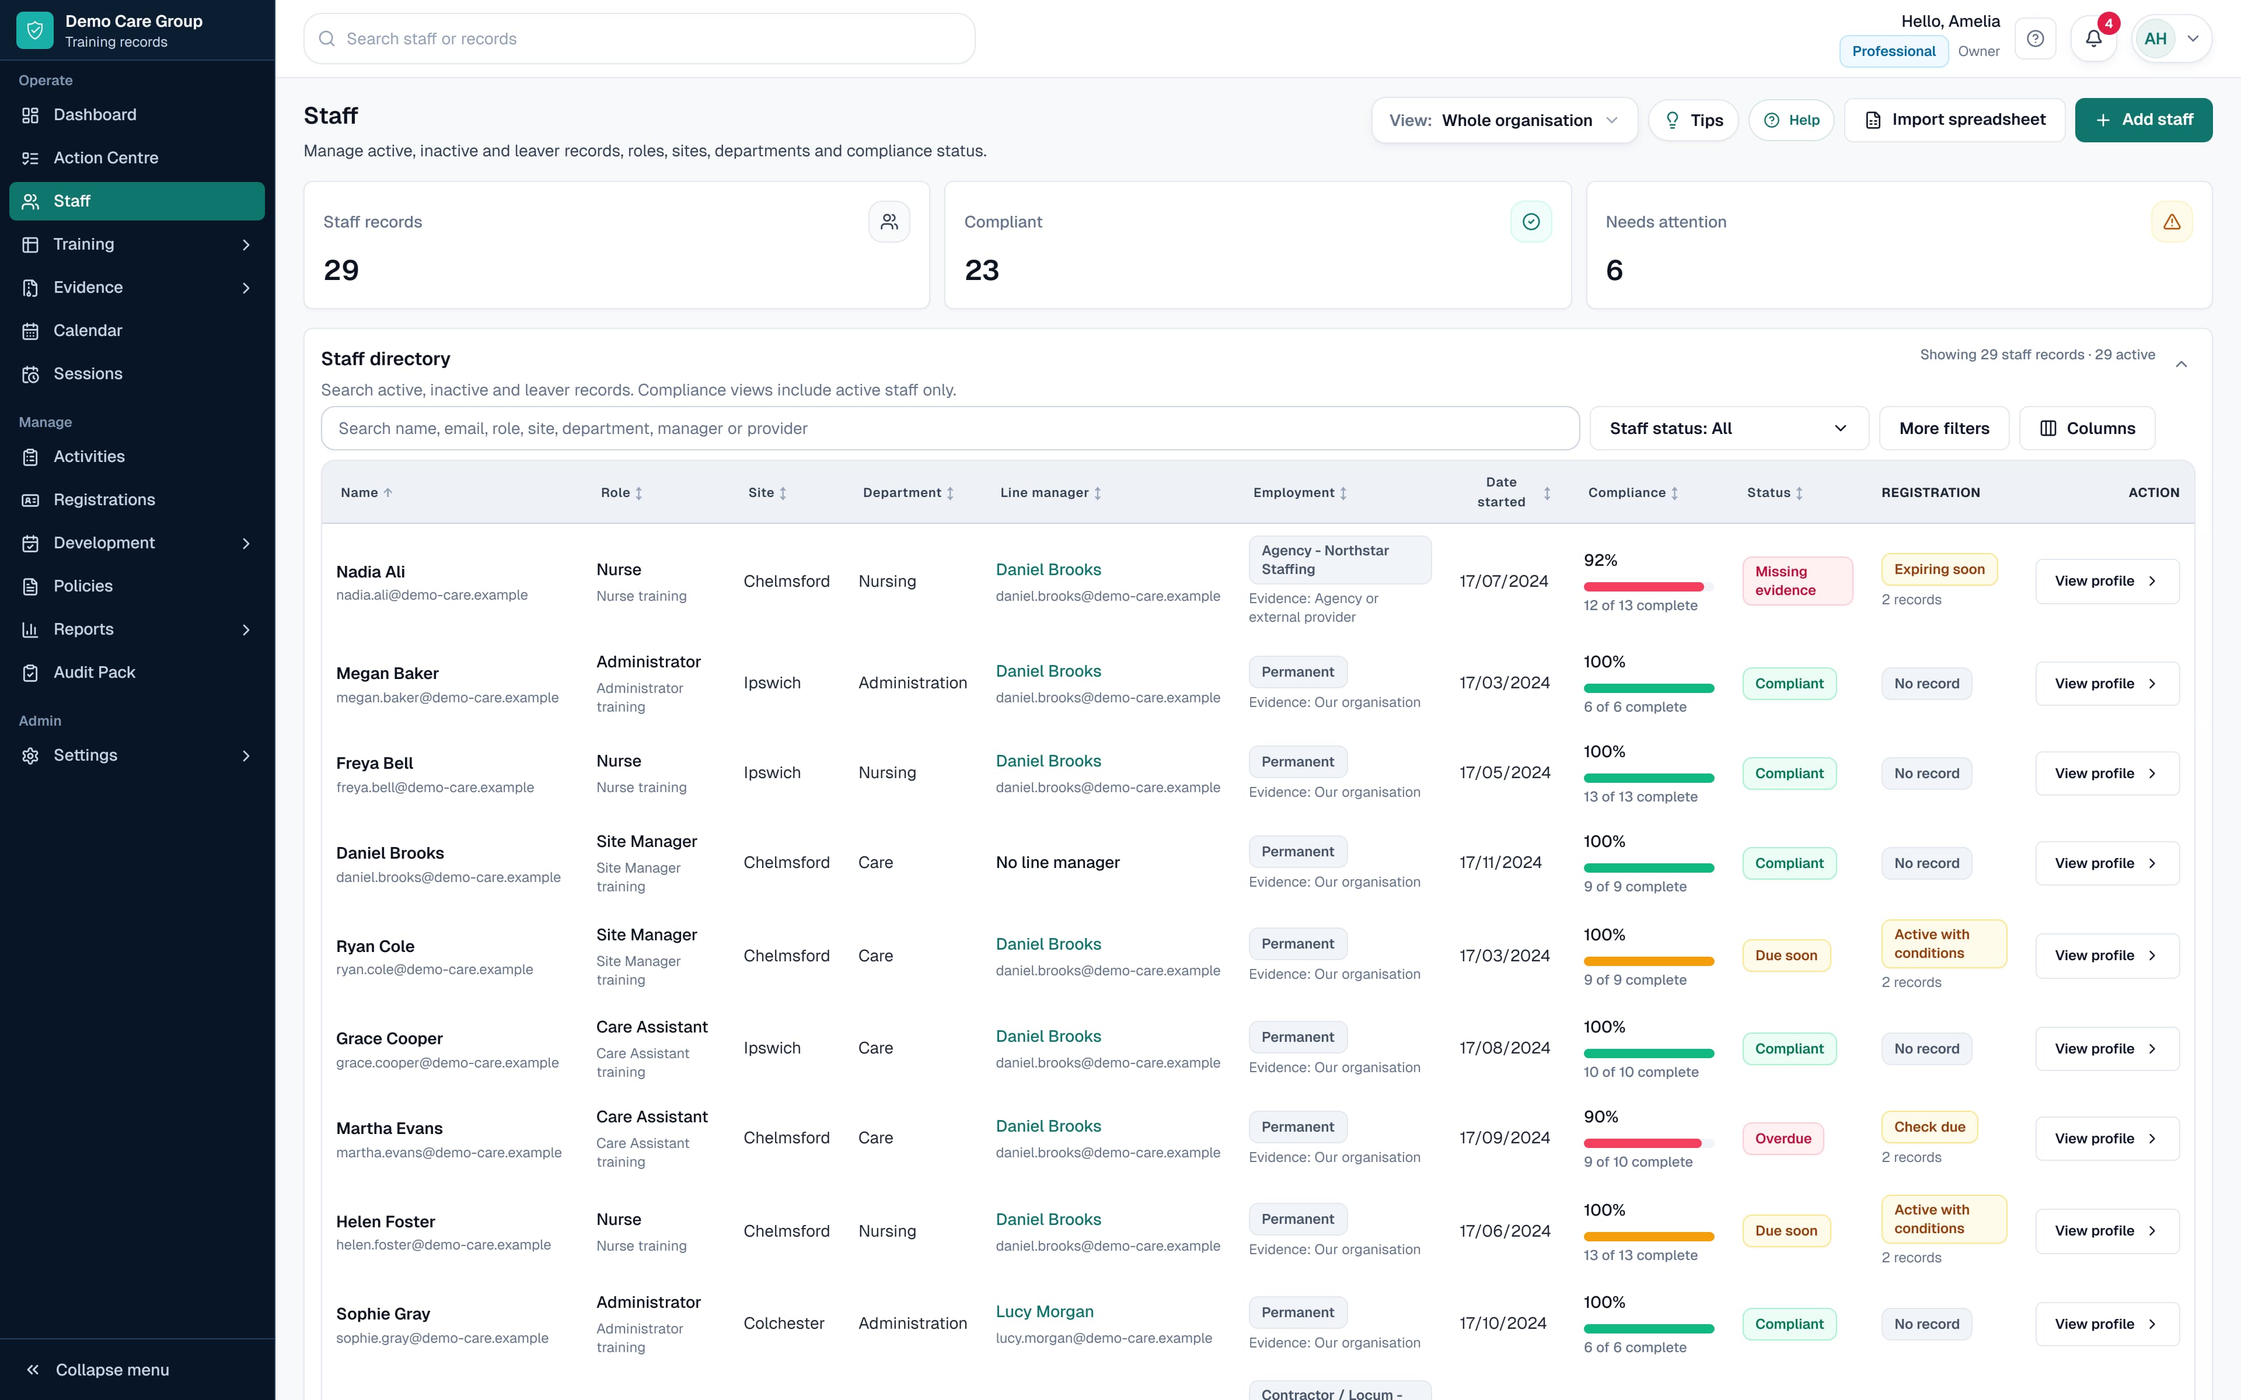Click the Calendar icon in sidebar
2241x1400 pixels.
point(30,331)
